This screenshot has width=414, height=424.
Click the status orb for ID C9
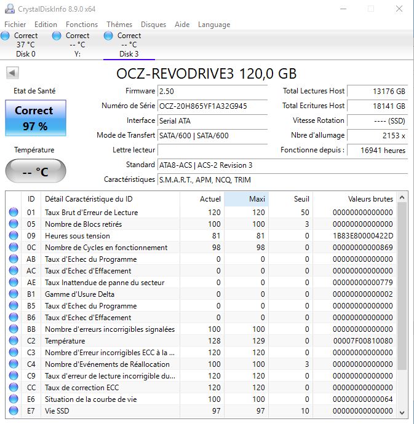tap(14, 375)
